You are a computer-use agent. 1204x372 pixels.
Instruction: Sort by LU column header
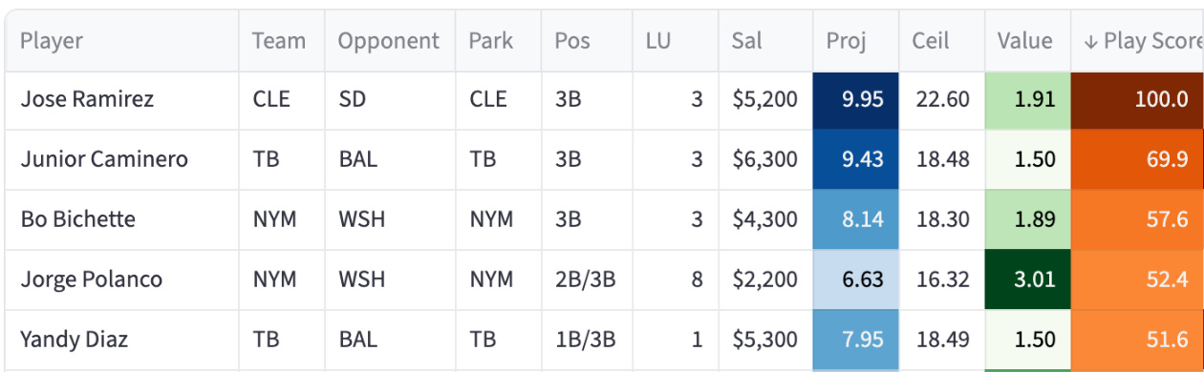coord(658,41)
